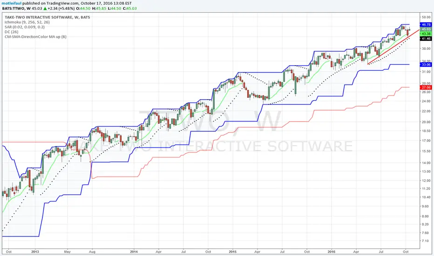Image resolution: width=434 pixels, height=256 pixels.
Task: Click the 12.00 price axis label
Action: coord(426,181)
